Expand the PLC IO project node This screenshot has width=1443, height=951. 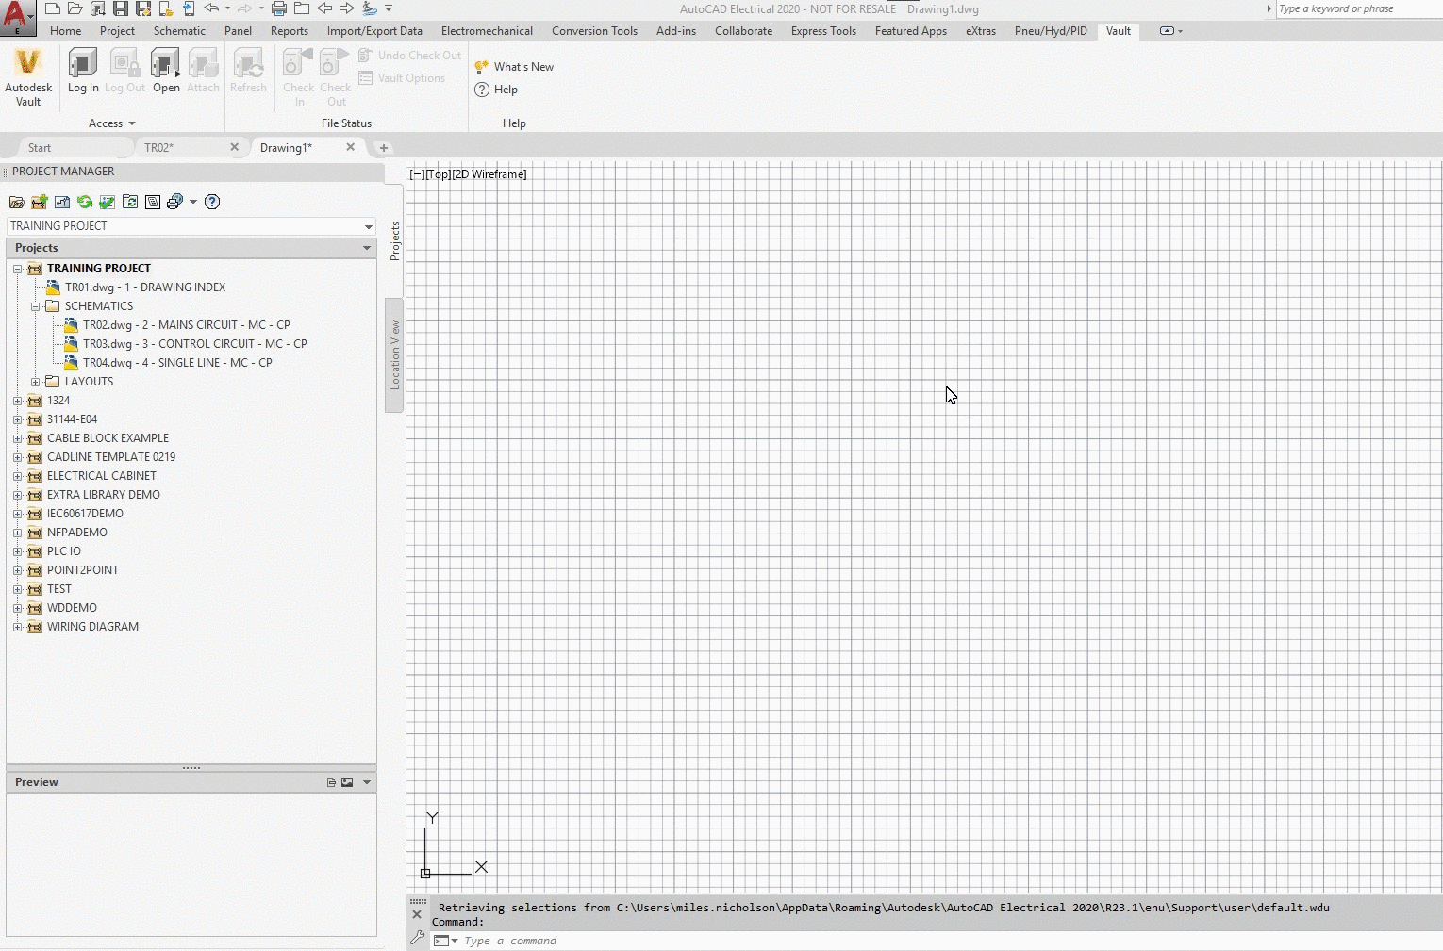pos(17,551)
